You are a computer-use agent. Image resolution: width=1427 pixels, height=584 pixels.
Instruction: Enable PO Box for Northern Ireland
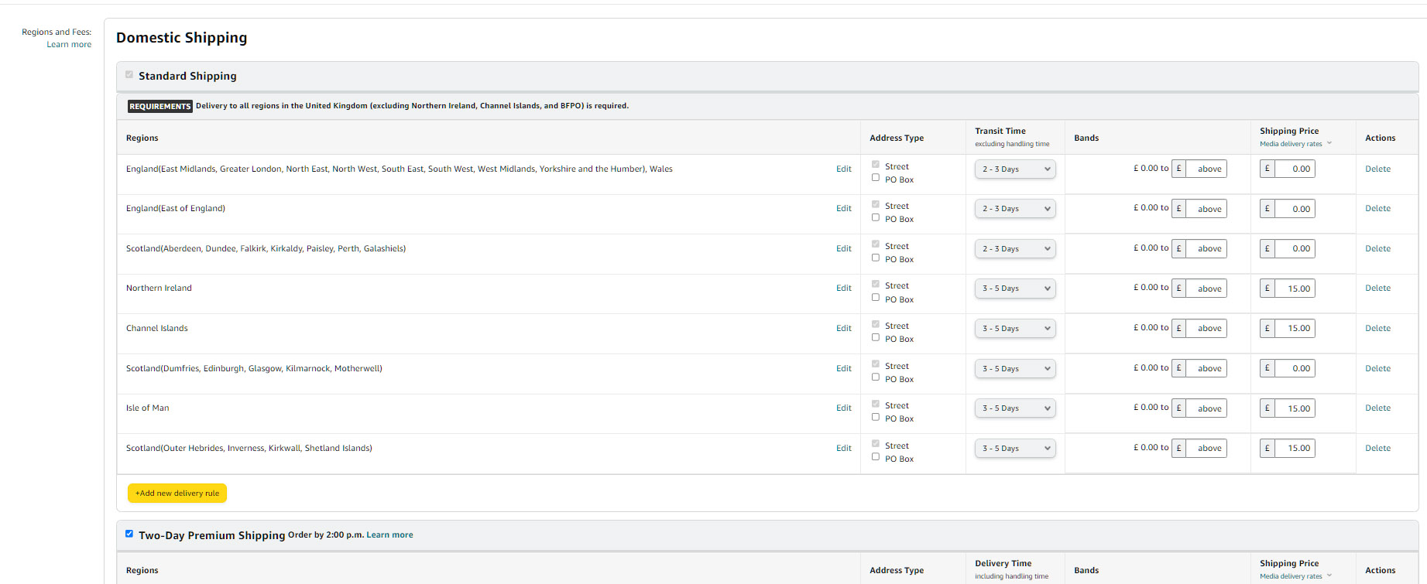(x=876, y=298)
